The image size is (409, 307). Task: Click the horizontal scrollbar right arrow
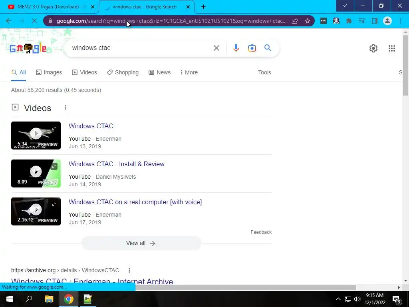point(399,287)
